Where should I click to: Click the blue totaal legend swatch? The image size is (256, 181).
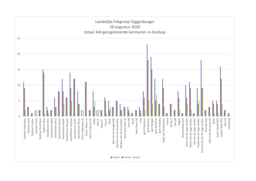click(x=111, y=157)
